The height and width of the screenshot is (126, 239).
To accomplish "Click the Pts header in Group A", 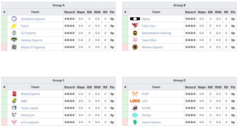I will (x=112, y=12).
